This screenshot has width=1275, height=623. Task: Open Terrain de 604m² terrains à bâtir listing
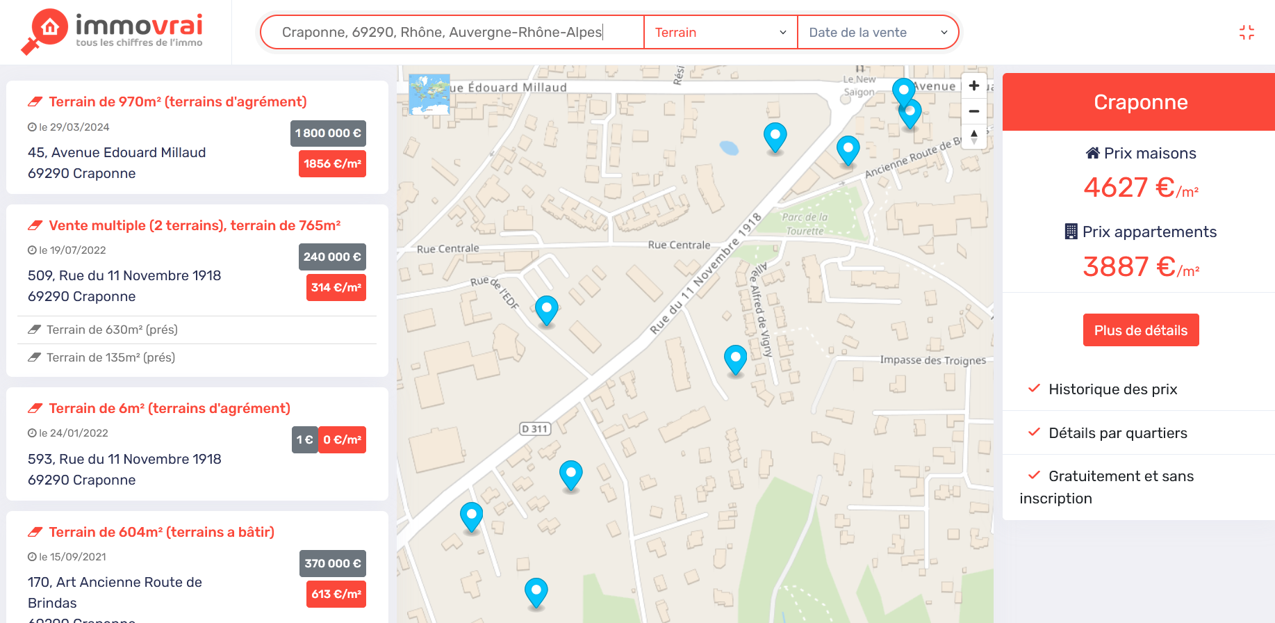tap(161, 533)
